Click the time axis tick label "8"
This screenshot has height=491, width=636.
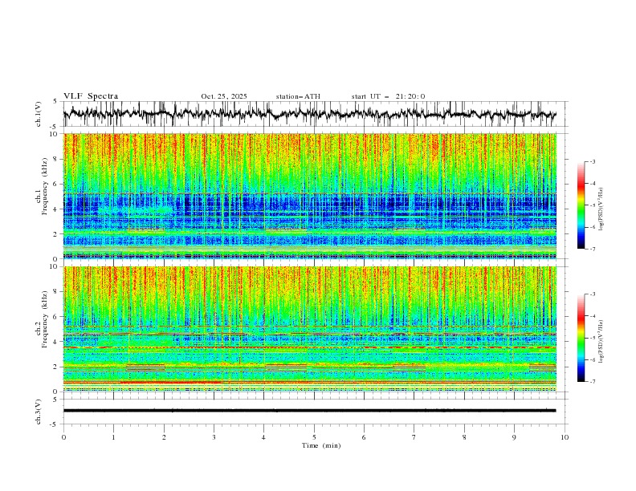[464, 437]
